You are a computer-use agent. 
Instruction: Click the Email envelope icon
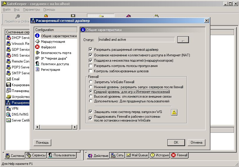pyautogui.click(x=9, y=79)
